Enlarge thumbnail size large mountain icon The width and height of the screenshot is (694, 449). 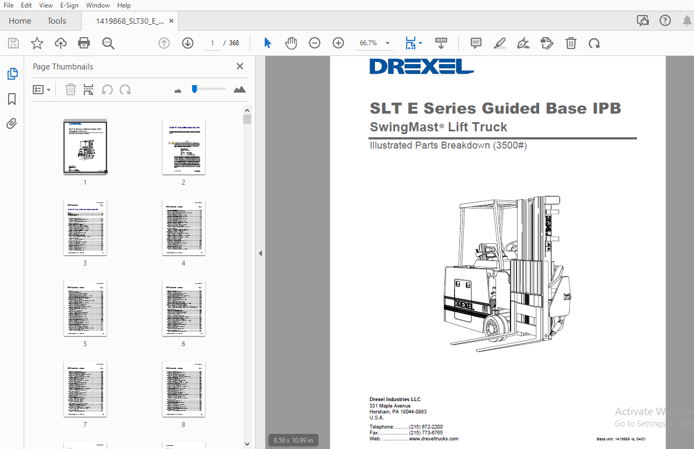(240, 89)
